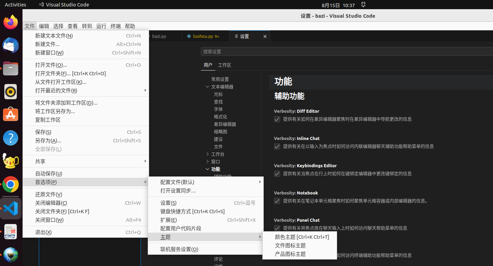Screen dimensions: 493x266
Task: Open the 首选项 menu entry
Action: (86, 182)
